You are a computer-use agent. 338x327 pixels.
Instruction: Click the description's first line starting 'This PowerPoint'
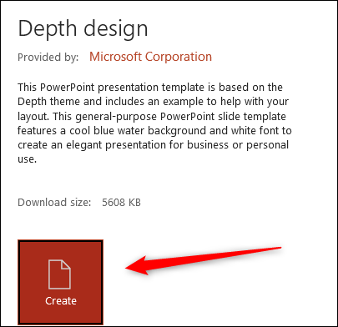coord(150,88)
